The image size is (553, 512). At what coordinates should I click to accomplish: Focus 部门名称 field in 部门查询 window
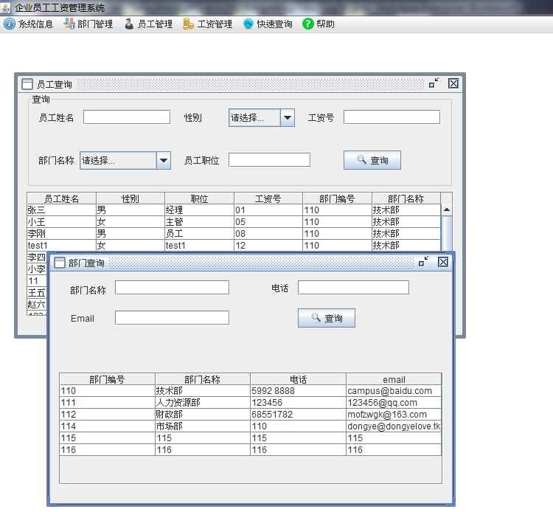pyautogui.click(x=172, y=288)
